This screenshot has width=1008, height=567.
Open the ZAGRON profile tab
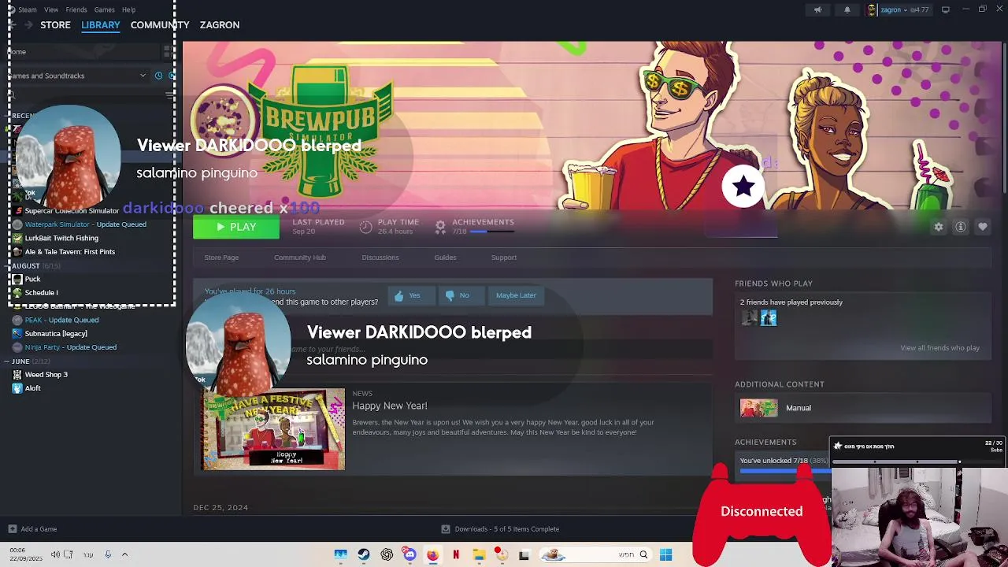coord(220,25)
